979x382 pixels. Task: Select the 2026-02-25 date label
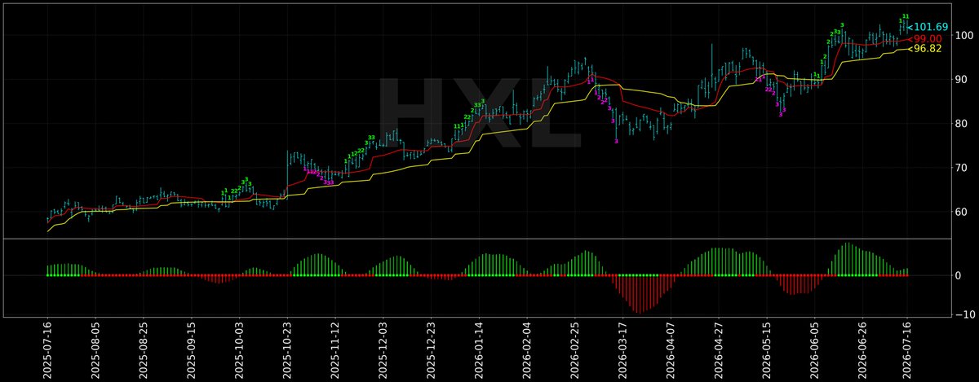[575, 349]
